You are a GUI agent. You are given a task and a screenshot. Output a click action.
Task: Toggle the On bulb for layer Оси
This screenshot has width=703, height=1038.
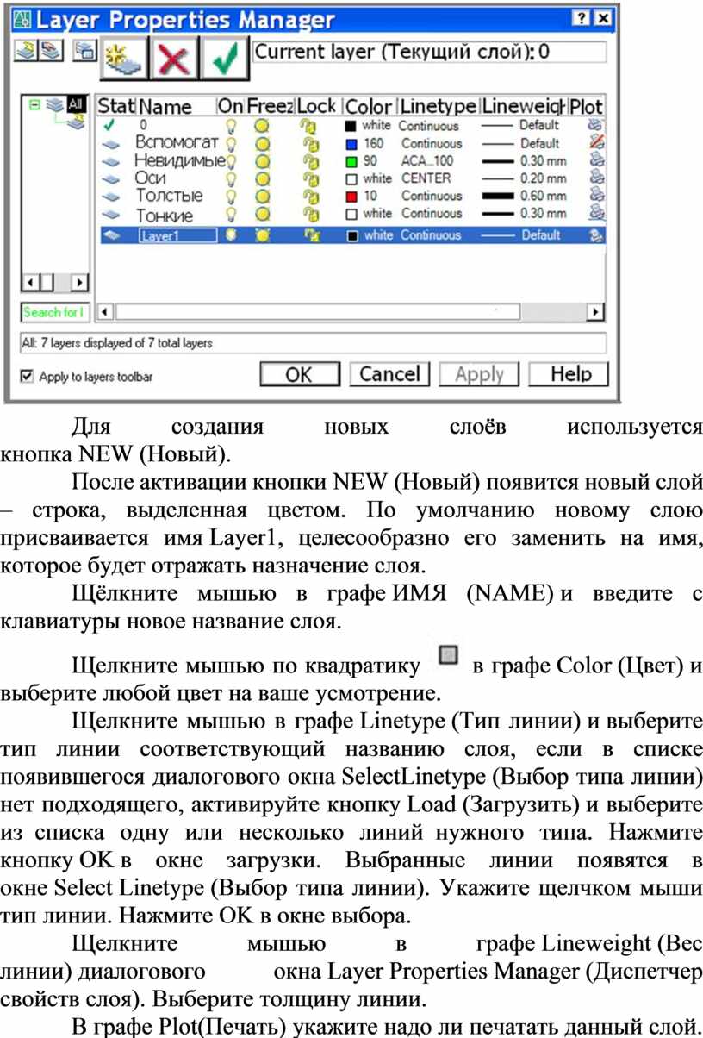(230, 178)
